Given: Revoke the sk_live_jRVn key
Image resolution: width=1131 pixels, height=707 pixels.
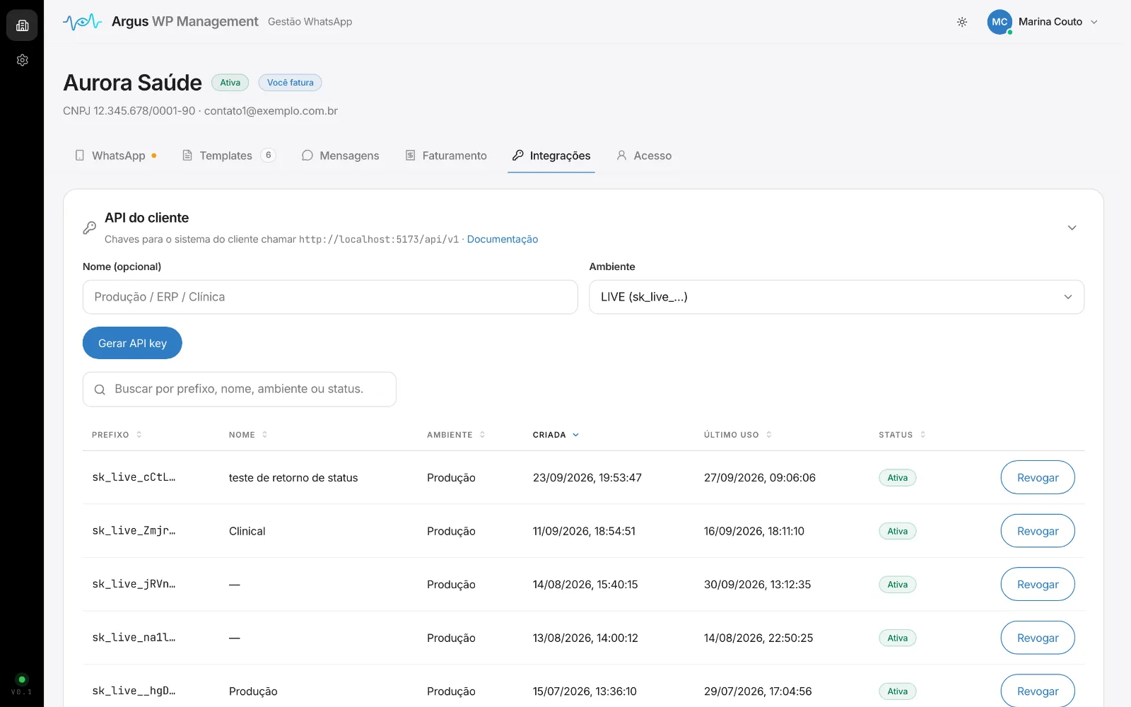Looking at the screenshot, I should [x=1038, y=585].
